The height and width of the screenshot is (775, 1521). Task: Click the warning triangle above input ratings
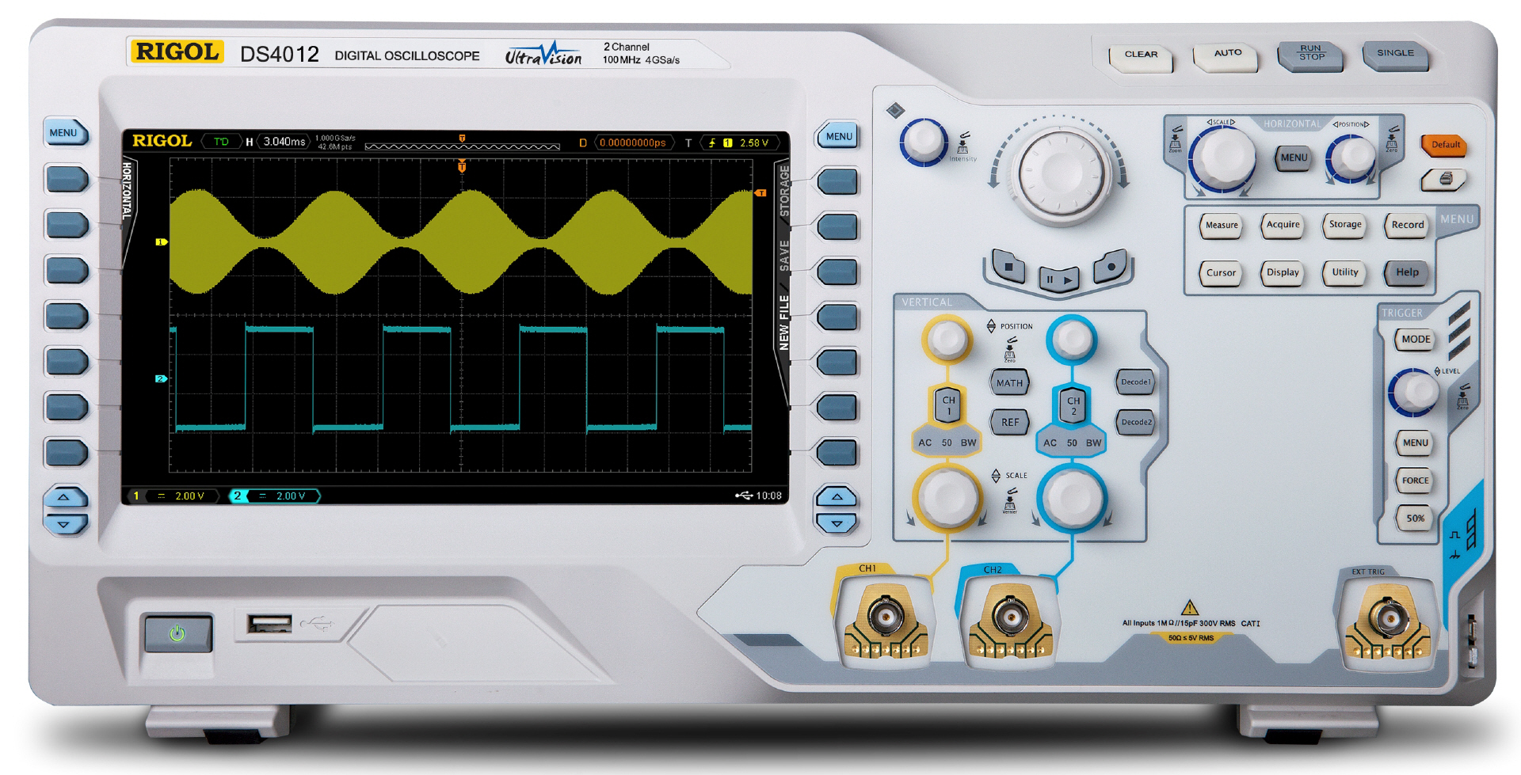pyautogui.click(x=1189, y=607)
